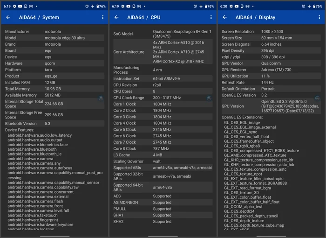Tap the airplane mode icon in CPU screen status bar
326x238 pixels.
(201, 6)
